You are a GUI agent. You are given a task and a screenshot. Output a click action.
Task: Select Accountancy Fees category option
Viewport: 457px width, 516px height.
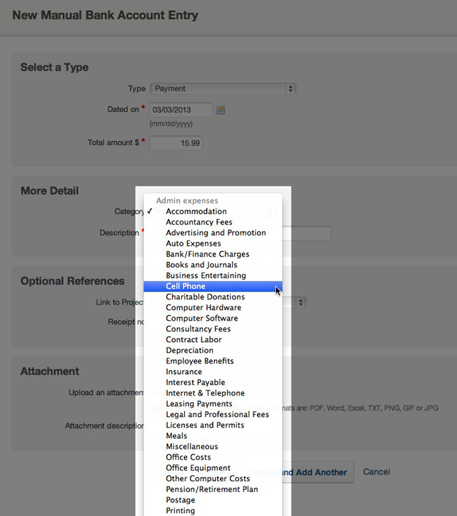pyautogui.click(x=199, y=222)
